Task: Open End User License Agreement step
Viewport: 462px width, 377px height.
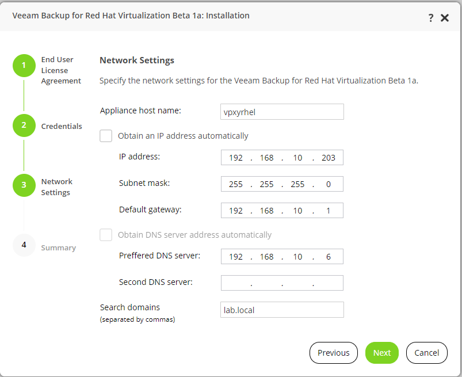Action: [x=61, y=70]
